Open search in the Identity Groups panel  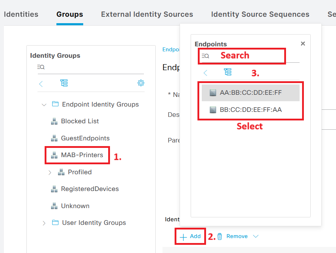(41, 67)
